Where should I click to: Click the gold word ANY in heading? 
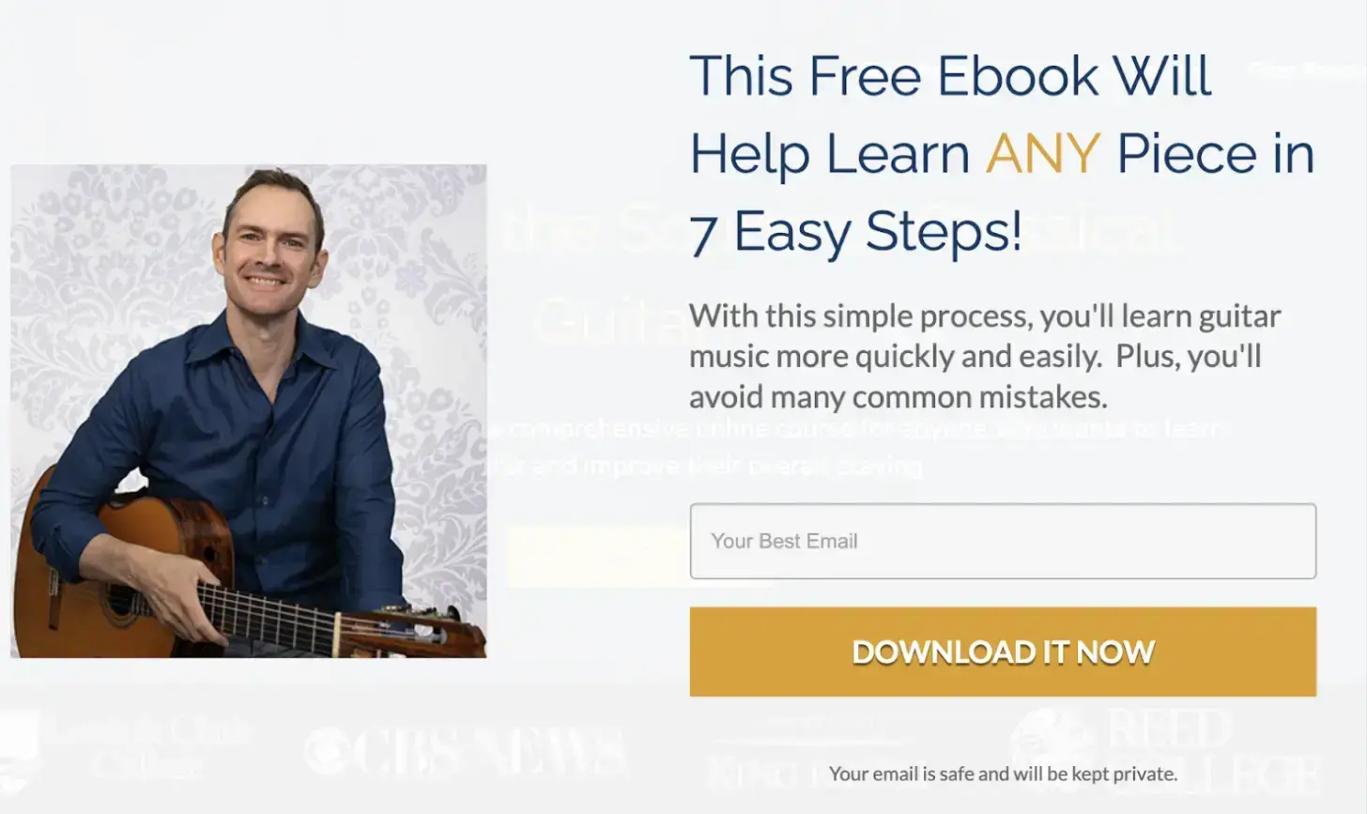point(1043,154)
